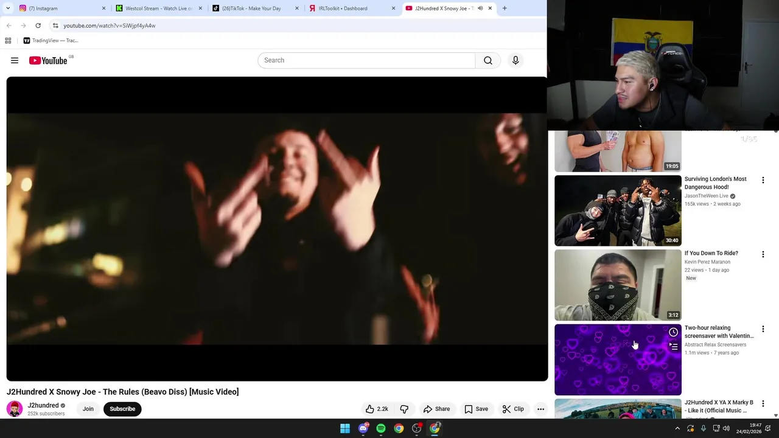This screenshot has height=438, width=779.
Task: Like the video (2.2k thumbs up)
Action: (x=377, y=409)
